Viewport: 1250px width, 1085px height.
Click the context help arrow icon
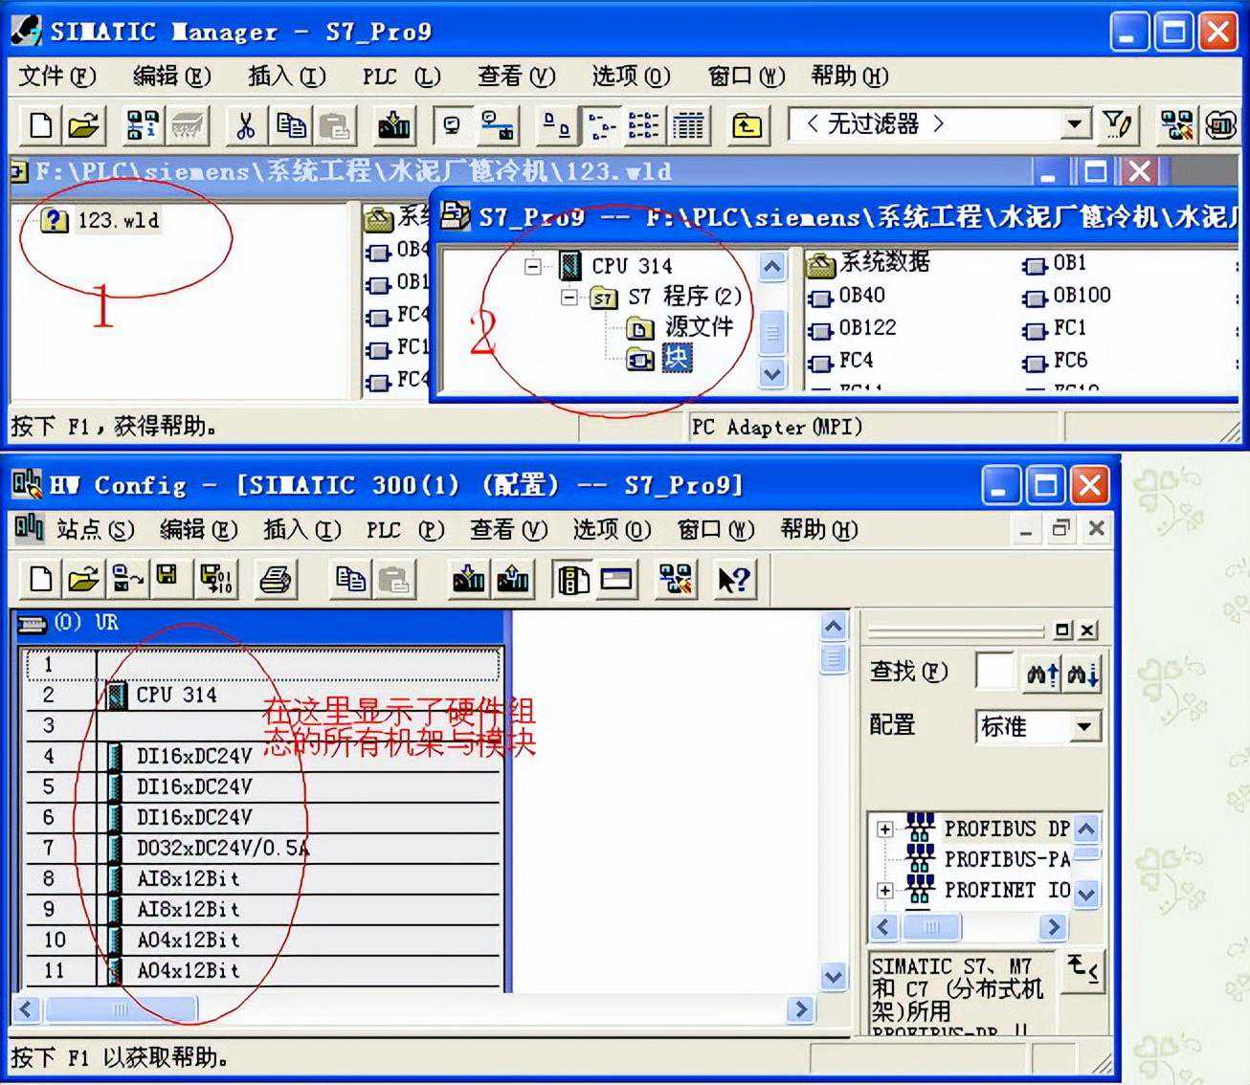733,579
